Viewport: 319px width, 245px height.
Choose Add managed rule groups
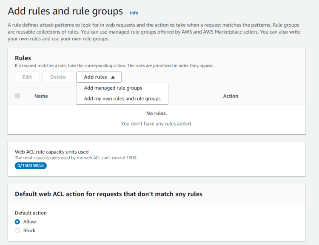(113, 88)
